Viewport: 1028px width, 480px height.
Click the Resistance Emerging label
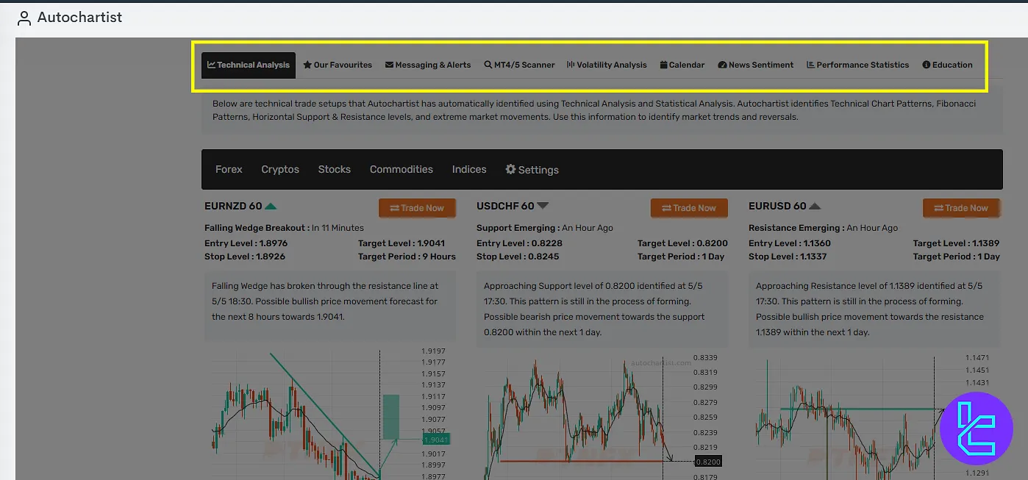pos(796,228)
